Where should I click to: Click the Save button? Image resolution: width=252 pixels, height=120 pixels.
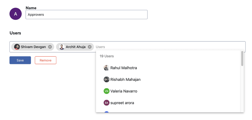(20, 60)
